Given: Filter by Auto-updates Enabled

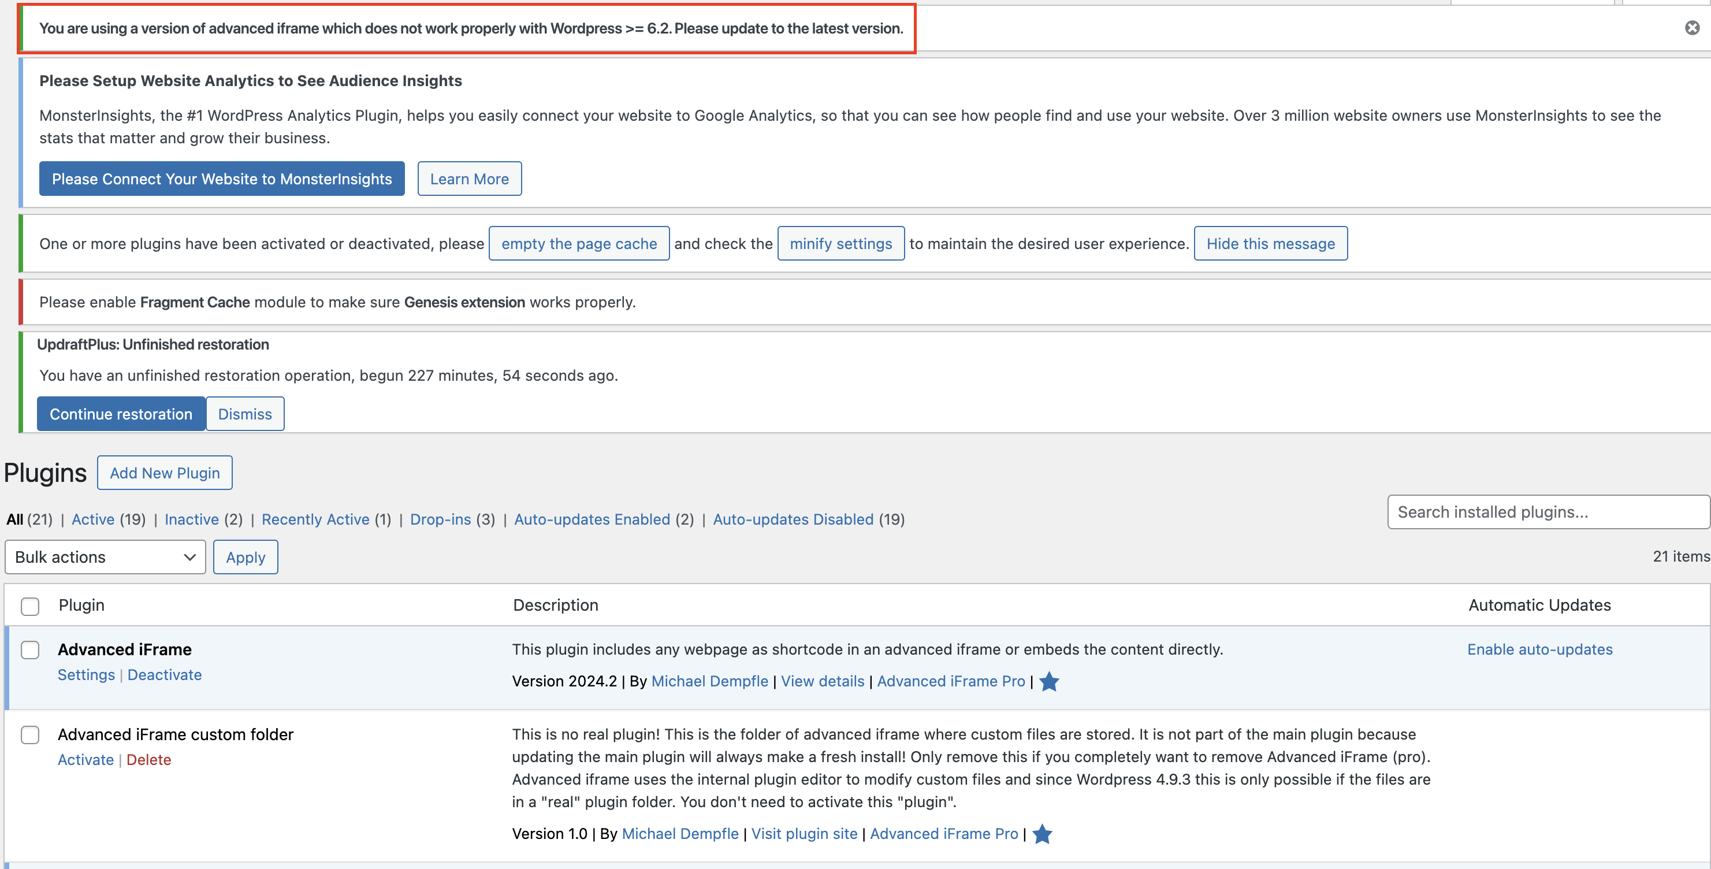Looking at the screenshot, I should [593, 519].
